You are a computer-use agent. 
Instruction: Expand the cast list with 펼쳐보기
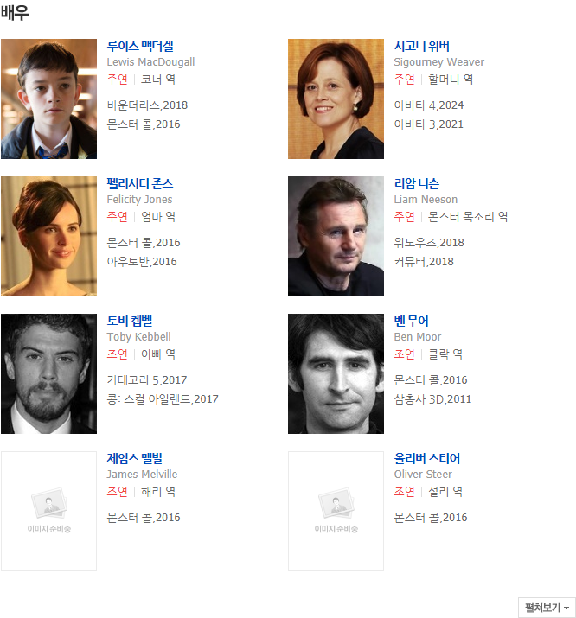(x=547, y=608)
